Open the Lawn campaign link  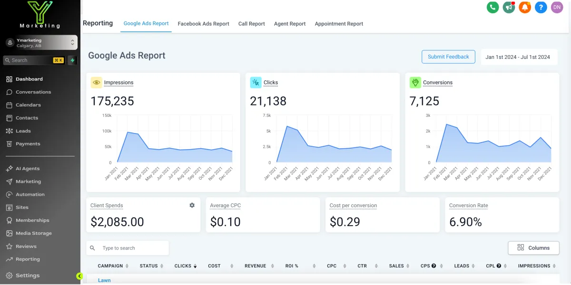click(x=104, y=280)
